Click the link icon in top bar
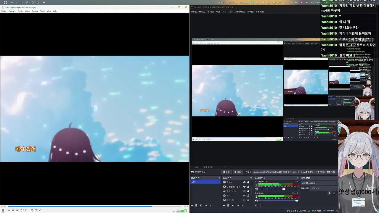Screen dimensions: 379x213 [x=27, y=3]
